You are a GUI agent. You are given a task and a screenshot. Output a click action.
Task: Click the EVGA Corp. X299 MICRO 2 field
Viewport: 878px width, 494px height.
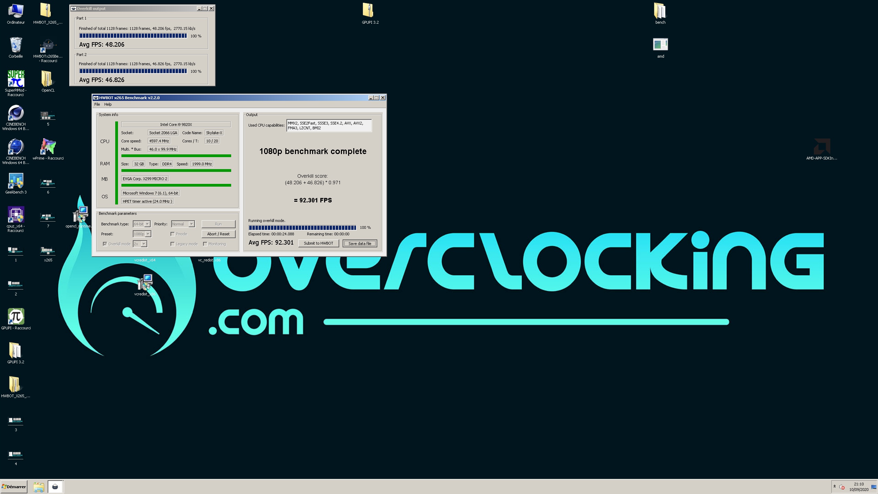[x=145, y=179]
